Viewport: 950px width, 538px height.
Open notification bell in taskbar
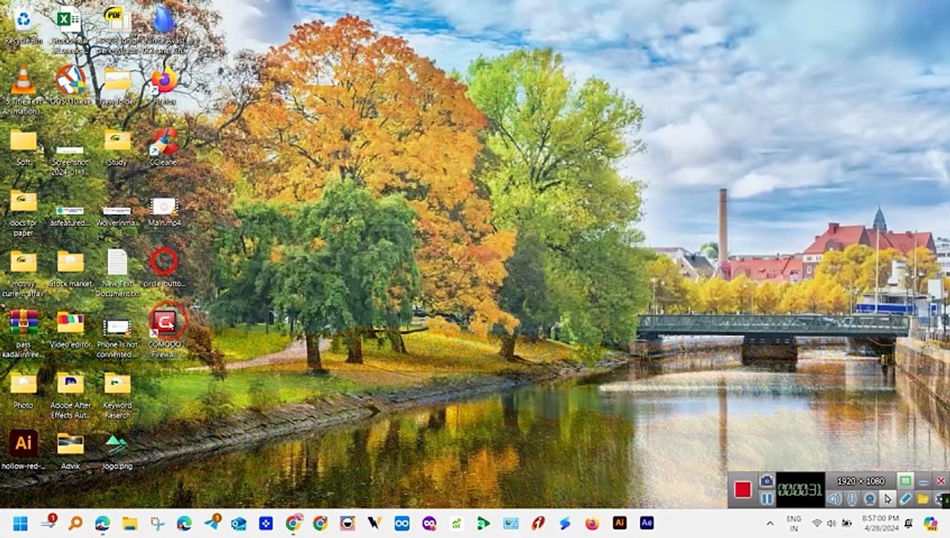[908, 523]
